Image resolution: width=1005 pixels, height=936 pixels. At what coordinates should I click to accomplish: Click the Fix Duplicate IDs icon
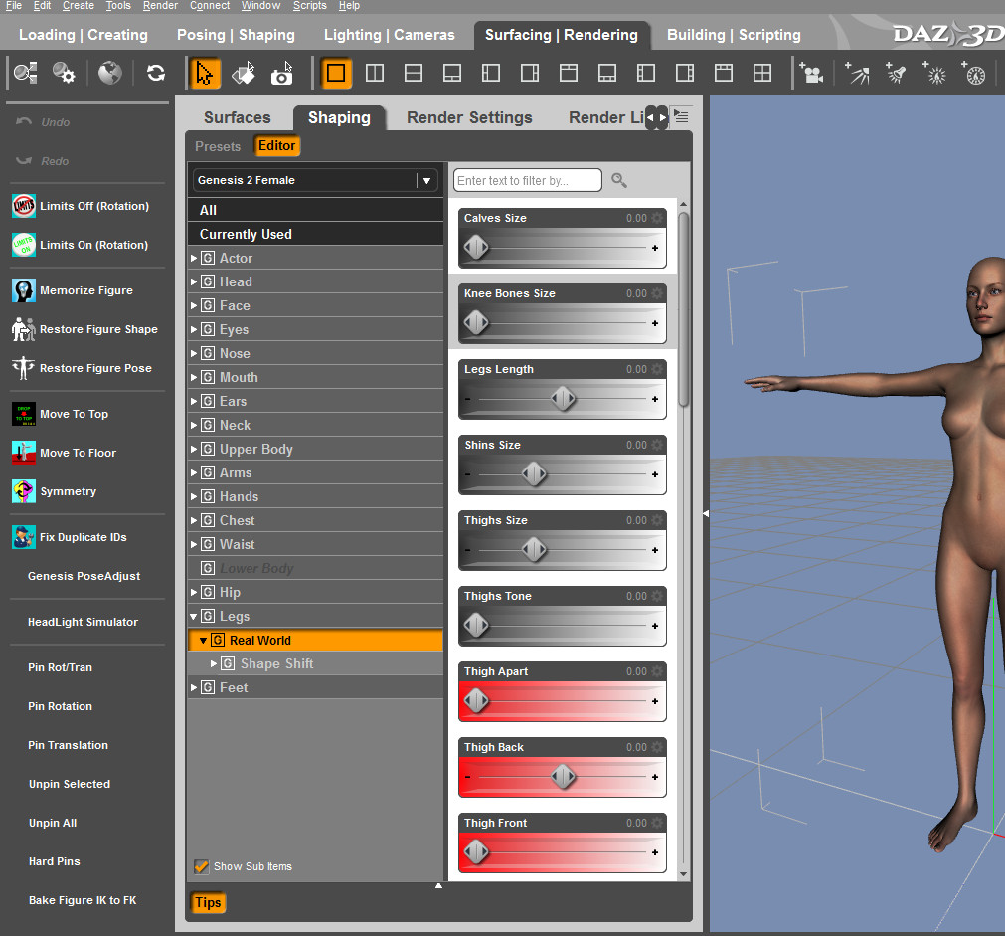[24, 537]
